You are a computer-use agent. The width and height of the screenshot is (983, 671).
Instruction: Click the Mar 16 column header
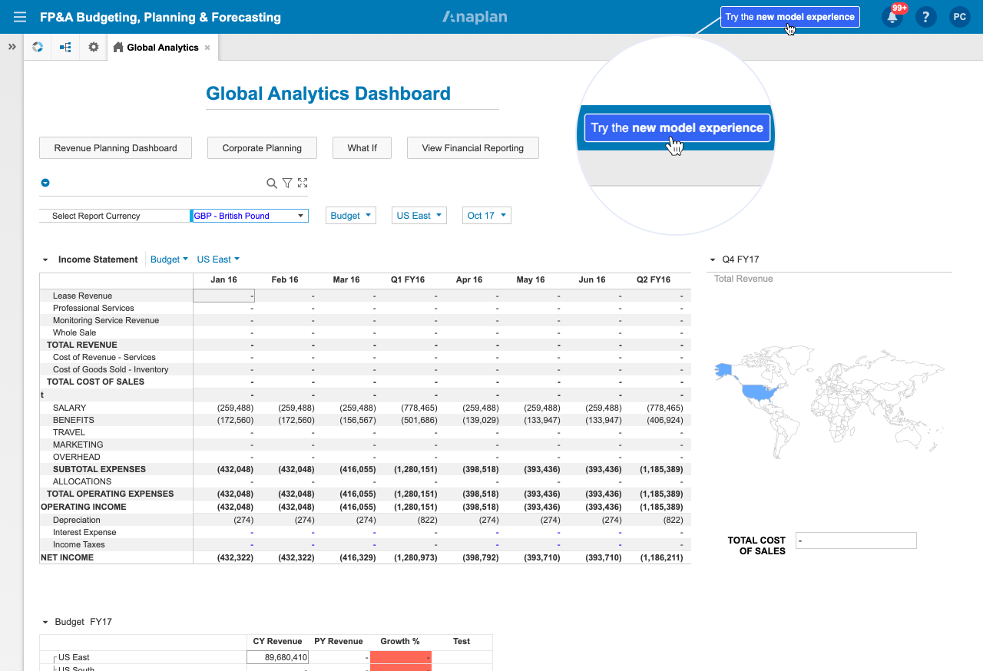tap(346, 279)
